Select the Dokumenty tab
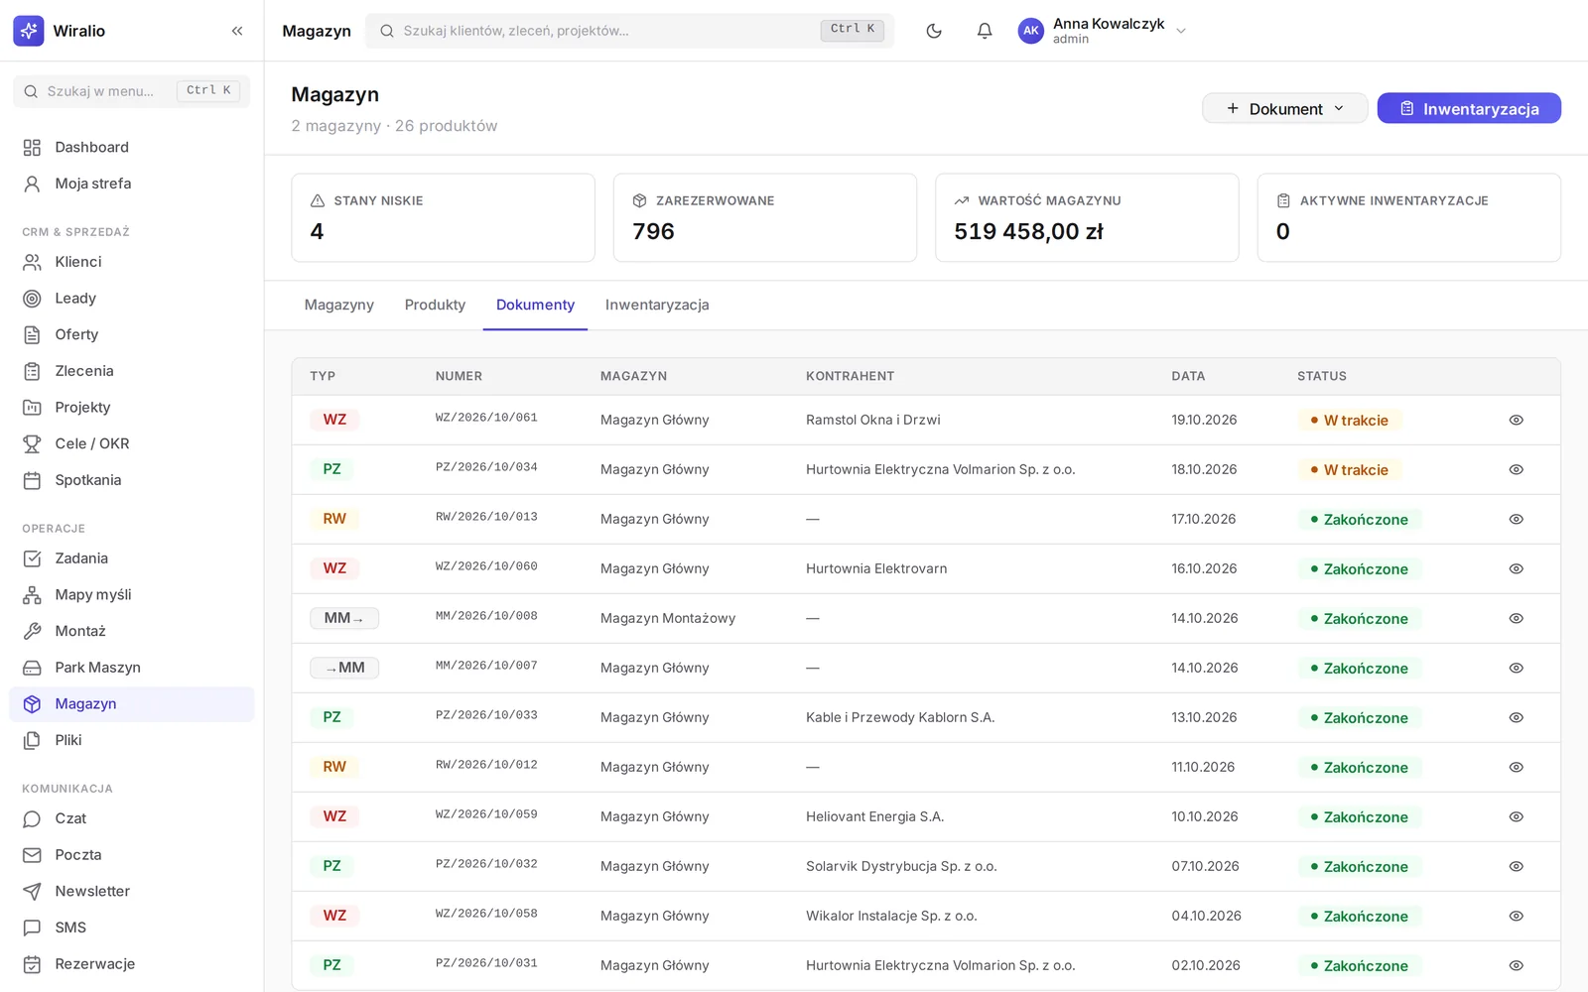The image size is (1588, 992). 535,305
